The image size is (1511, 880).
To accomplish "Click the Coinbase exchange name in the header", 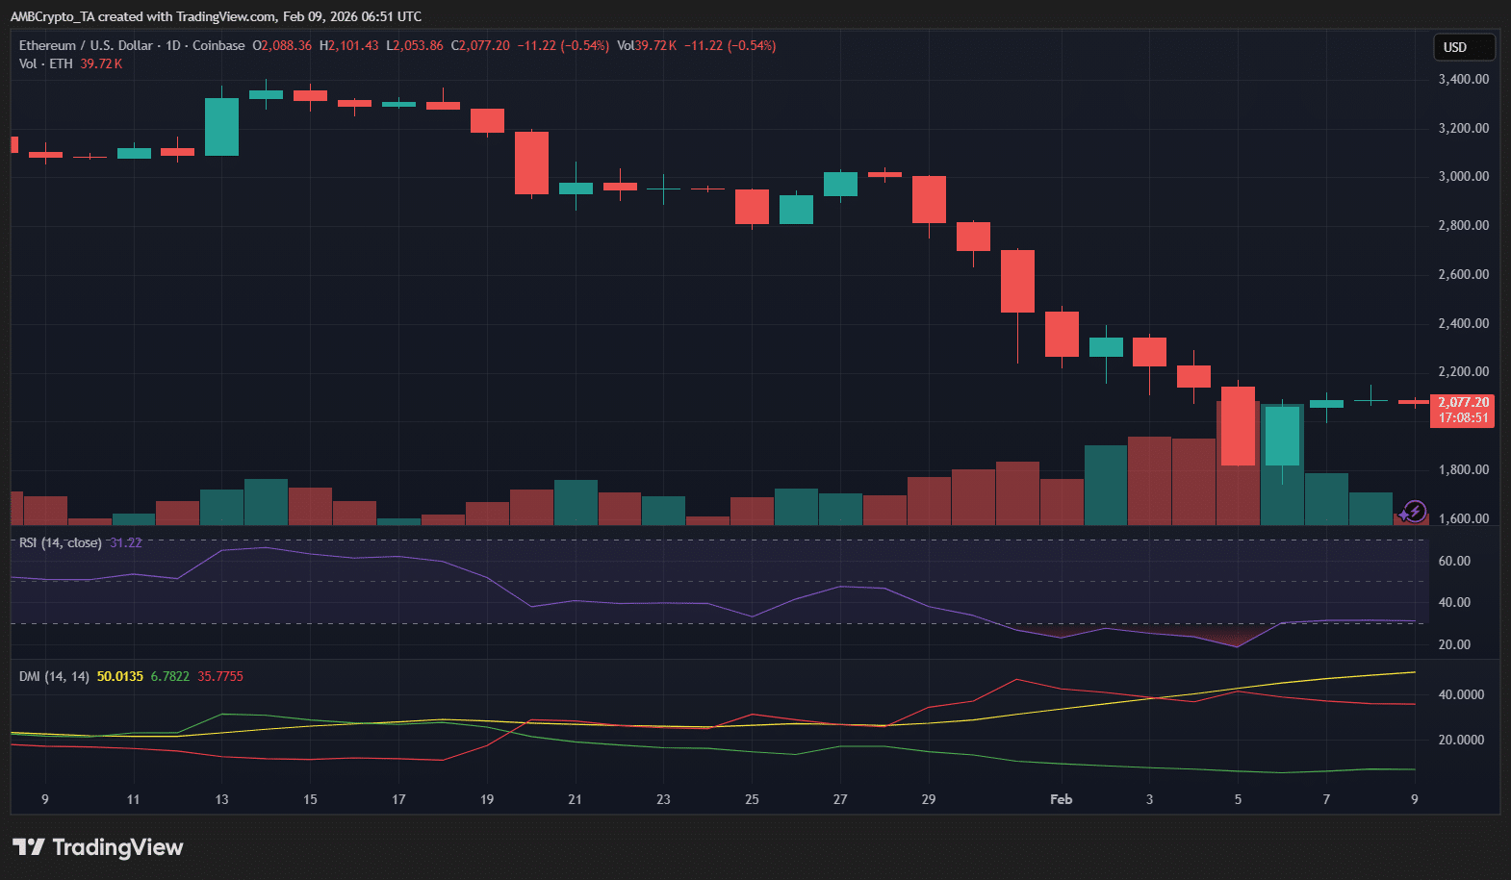I will [x=218, y=45].
